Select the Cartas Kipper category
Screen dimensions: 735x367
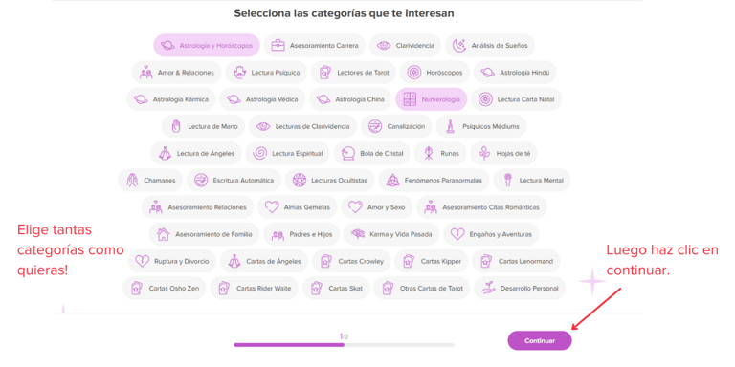click(432, 261)
